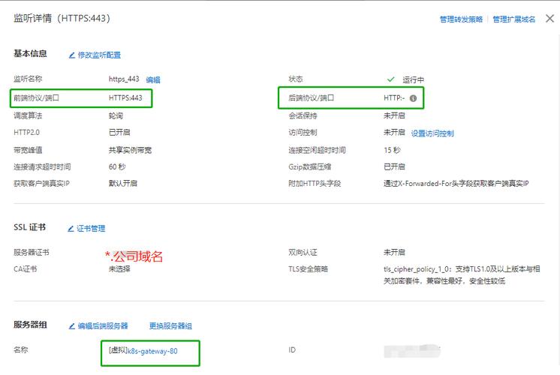Image resolution: width=560 pixels, height=375 pixels.
Task: Select 默认开启 client IP value
Action: pyautogui.click(x=123, y=184)
